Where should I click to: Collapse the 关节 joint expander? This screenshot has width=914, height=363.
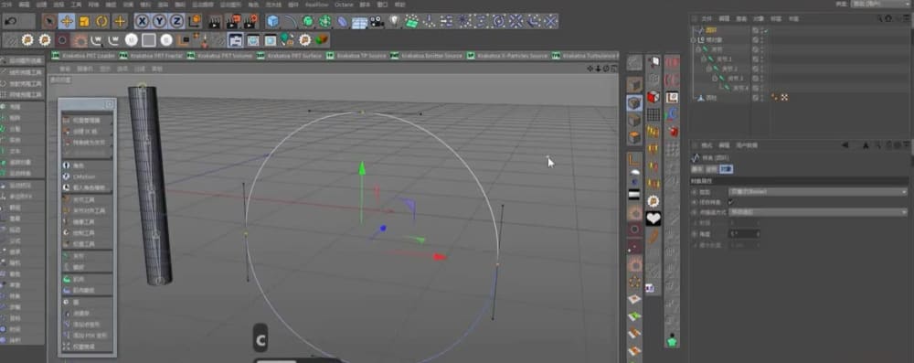click(697, 49)
